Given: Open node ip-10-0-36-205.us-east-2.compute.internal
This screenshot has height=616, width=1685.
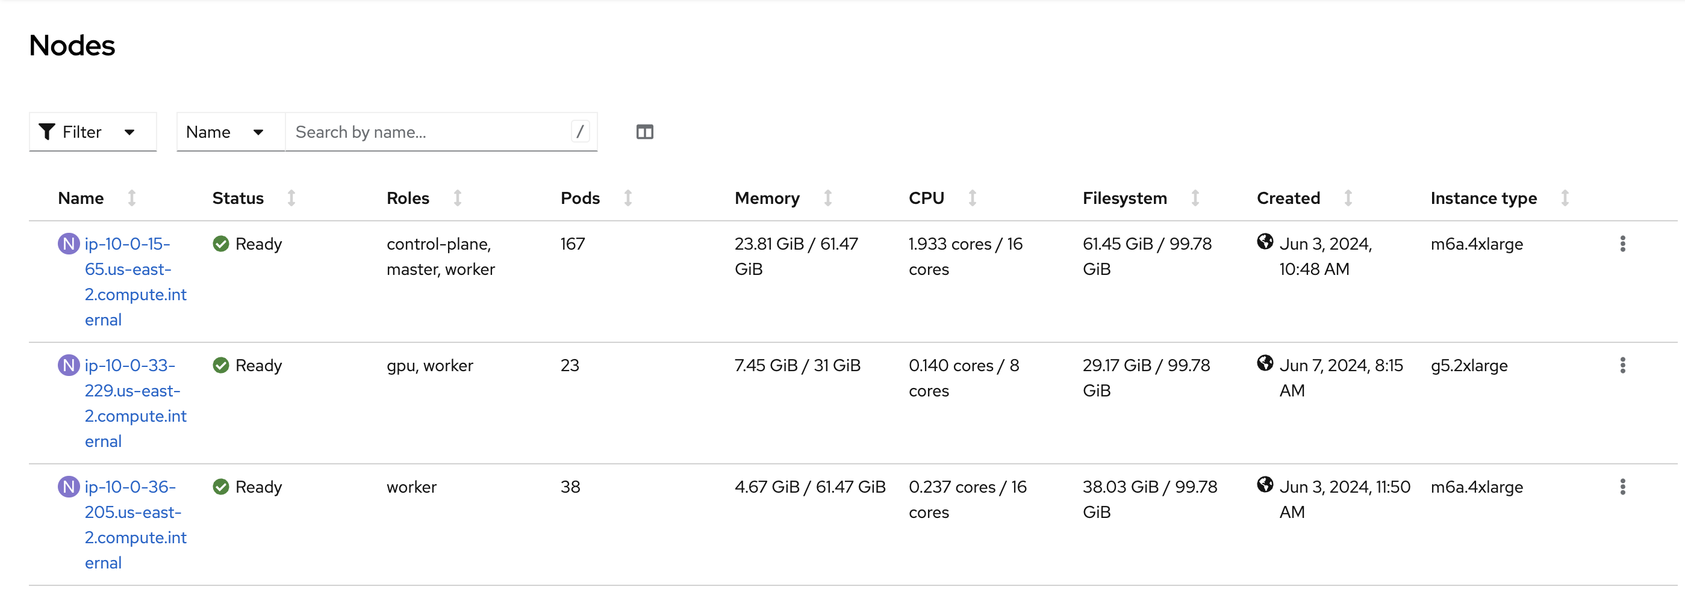Looking at the screenshot, I should coord(135,525).
